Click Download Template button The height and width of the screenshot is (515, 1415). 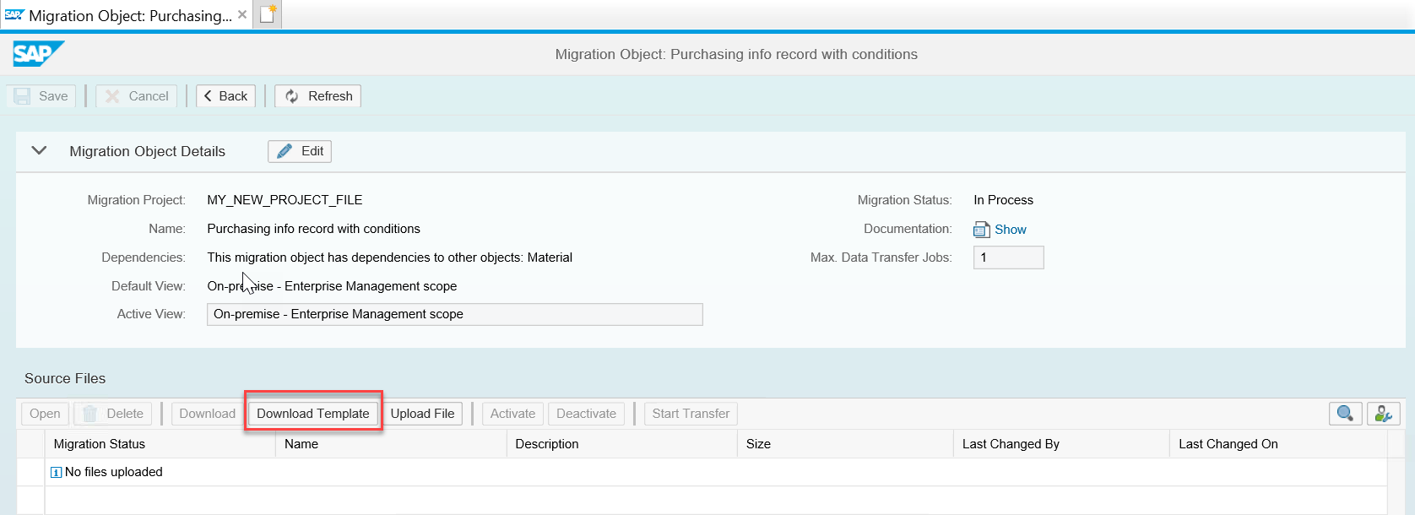(x=313, y=414)
